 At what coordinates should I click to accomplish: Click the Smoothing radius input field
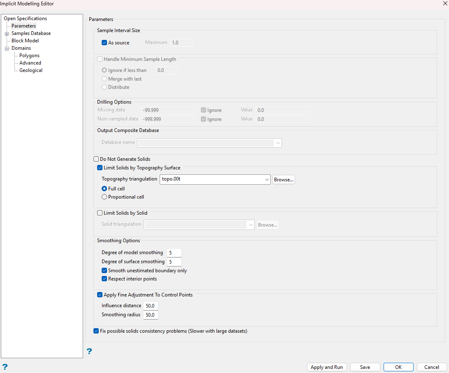[x=151, y=315]
